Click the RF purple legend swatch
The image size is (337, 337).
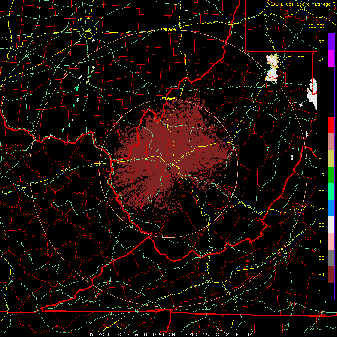pos(331,42)
